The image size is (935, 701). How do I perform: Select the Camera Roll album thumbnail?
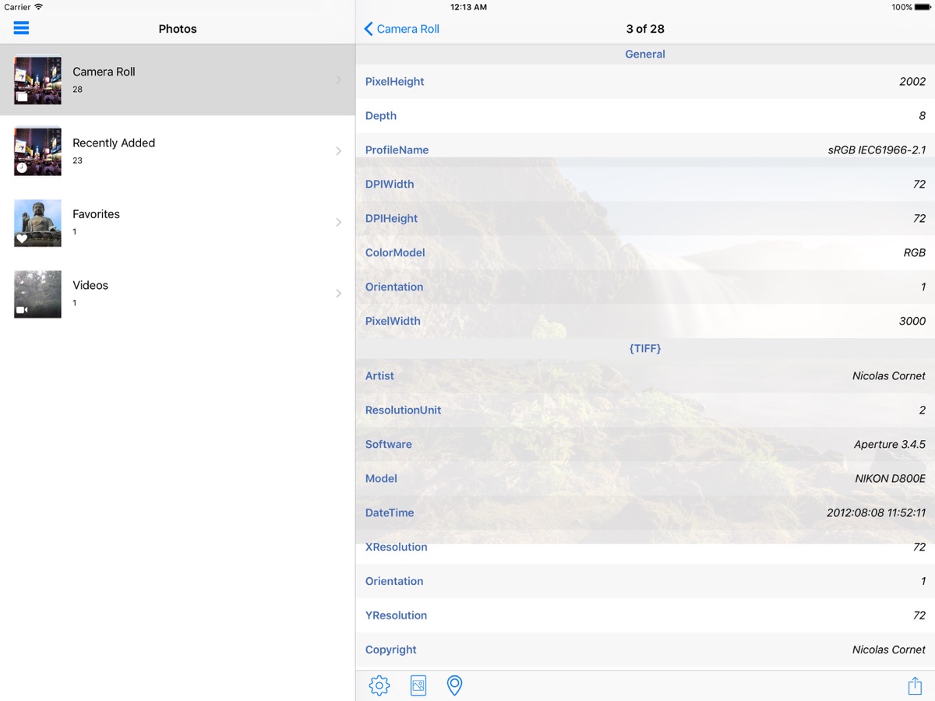[x=37, y=79]
